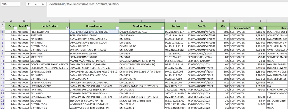Click lot number SLB.231222.1102
Viewport: 288px width, 109px height.
click(176, 101)
